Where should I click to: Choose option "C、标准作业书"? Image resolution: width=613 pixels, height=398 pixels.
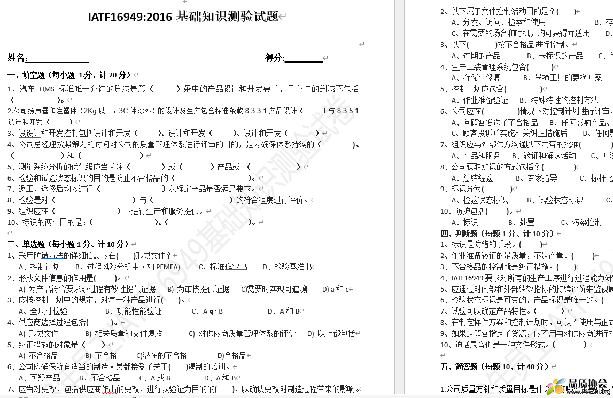[x=223, y=267]
